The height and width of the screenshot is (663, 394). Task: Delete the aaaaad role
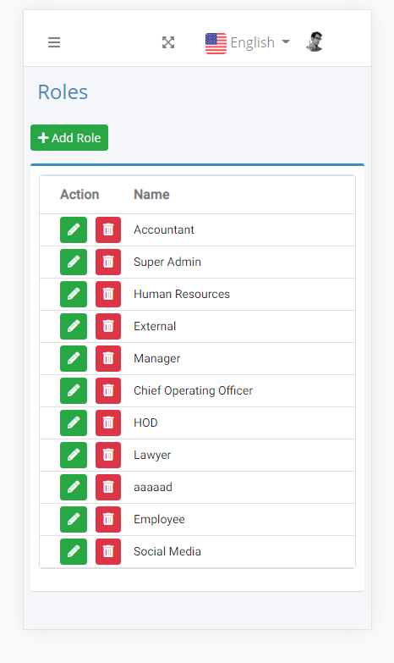(108, 487)
